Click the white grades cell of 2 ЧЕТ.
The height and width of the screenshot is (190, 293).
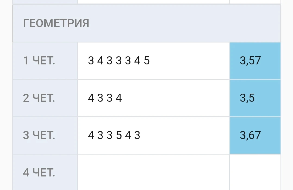click(x=177, y=98)
